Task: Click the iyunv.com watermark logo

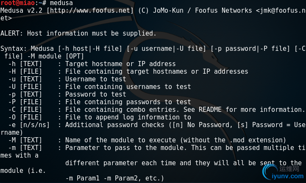Action: pos(283,172)
